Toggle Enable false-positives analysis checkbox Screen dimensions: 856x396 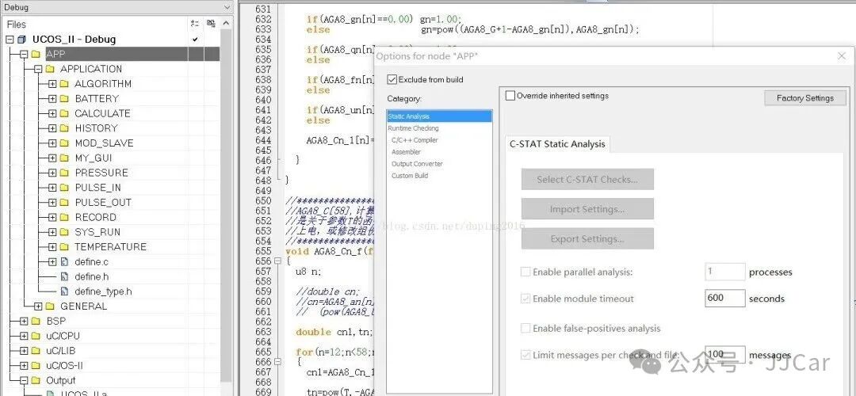point(525,329)
